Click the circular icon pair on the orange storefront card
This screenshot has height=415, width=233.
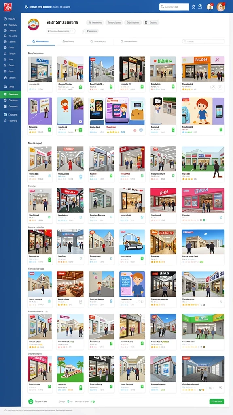tap(217, 87)
